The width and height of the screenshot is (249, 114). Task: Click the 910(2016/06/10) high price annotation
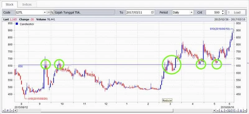click(221, 29)
